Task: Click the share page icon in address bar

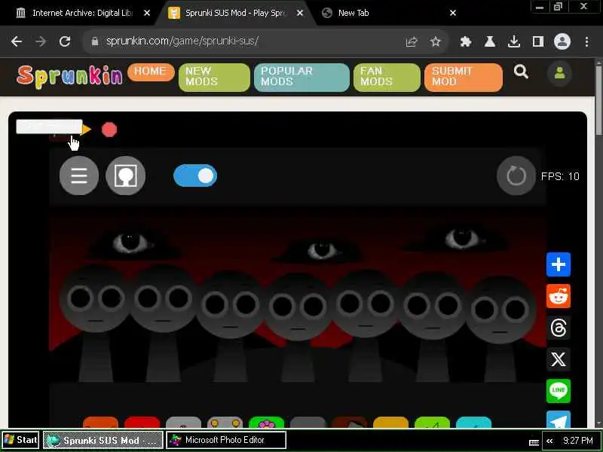Action: pyautogui.click(x=412, y=41)
